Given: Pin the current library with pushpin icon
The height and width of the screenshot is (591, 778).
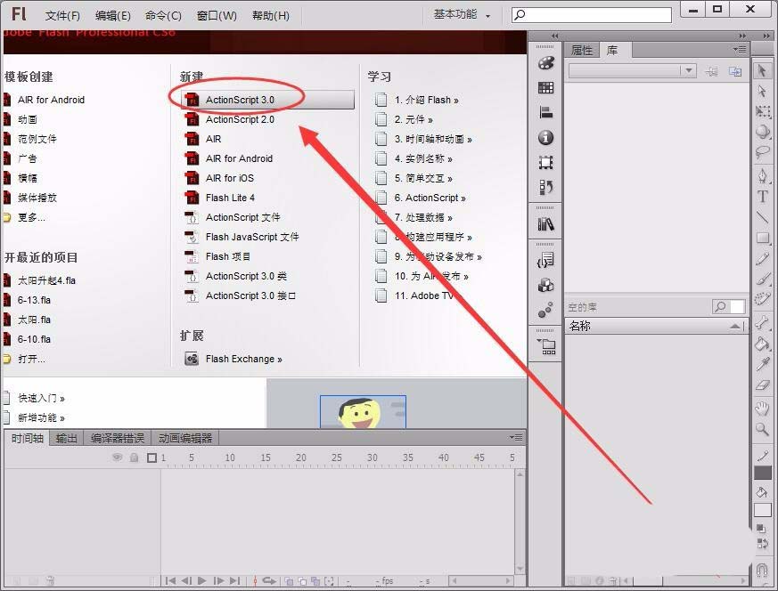Looking at the screenshot, I should (711, 71).
